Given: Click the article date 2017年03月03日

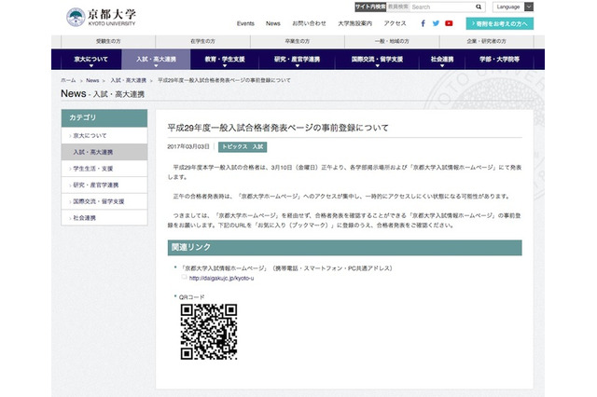Looking at the screenshot, I should pyautogui.click(x=188, y=147).
